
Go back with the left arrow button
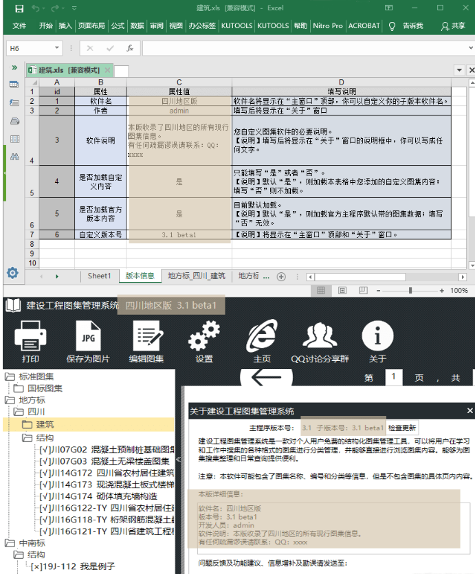[x=266, y=377]
